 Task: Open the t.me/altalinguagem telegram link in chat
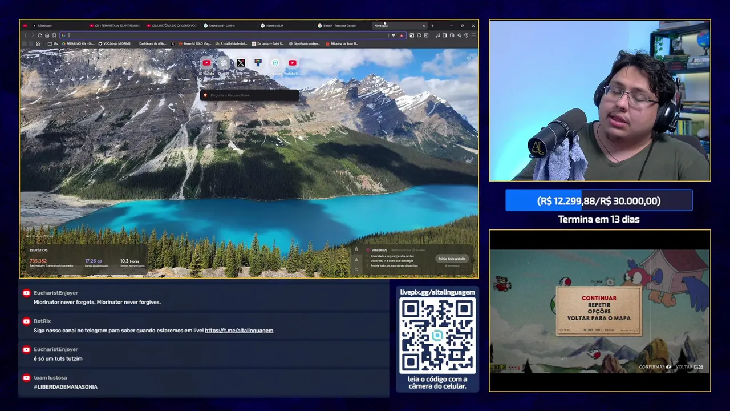239,331
